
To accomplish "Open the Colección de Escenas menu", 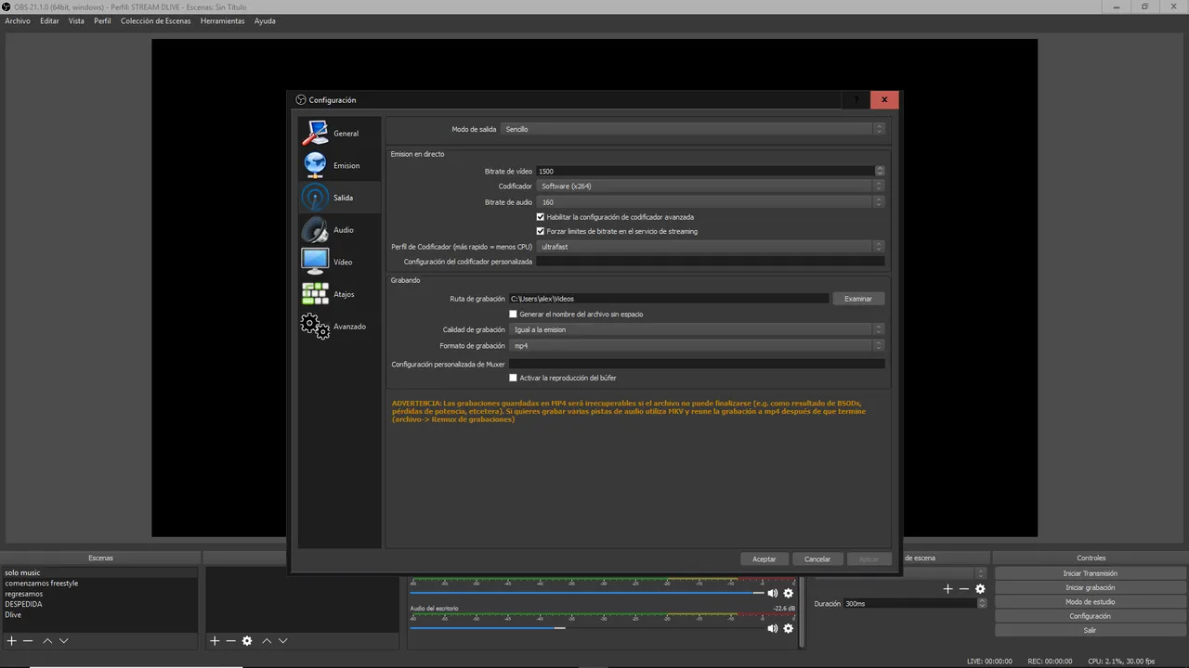I will tap(155, 20).
